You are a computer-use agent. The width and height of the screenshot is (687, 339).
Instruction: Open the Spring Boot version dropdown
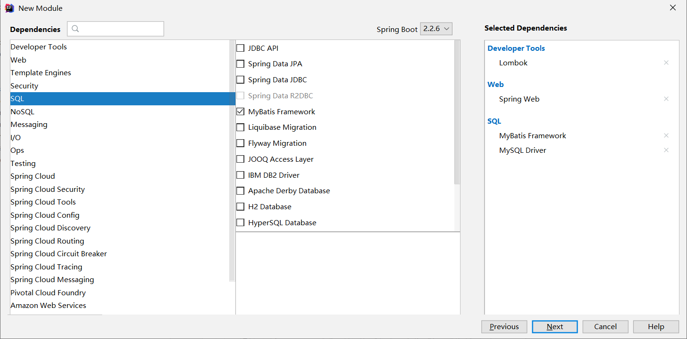pyautogui.click(x=436, y=29)
